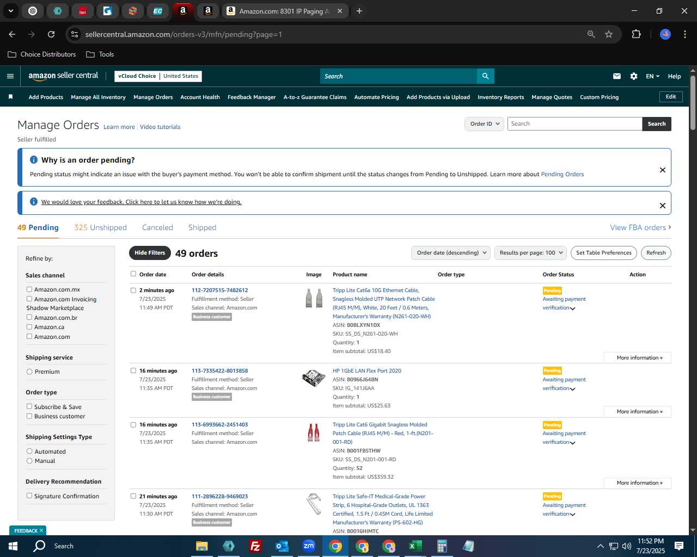Click the HP 1GbE LAN Flex Port thumbnail
697x557 pixels.
pos(314,378)
